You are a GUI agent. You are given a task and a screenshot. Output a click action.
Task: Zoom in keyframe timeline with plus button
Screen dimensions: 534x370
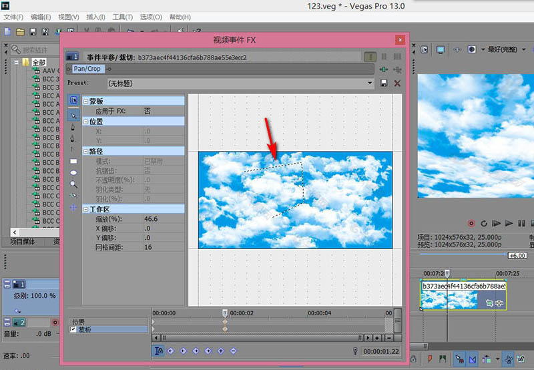377,338
